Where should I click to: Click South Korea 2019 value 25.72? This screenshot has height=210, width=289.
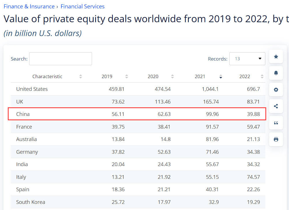pyautogui.click(x=118, y=202)
